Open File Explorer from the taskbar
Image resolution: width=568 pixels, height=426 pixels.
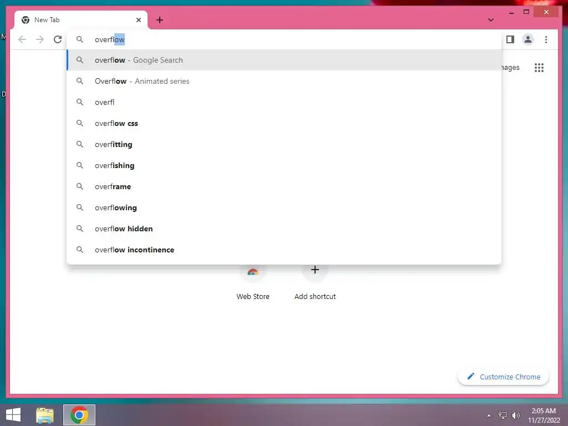click(x=45, y=415)
